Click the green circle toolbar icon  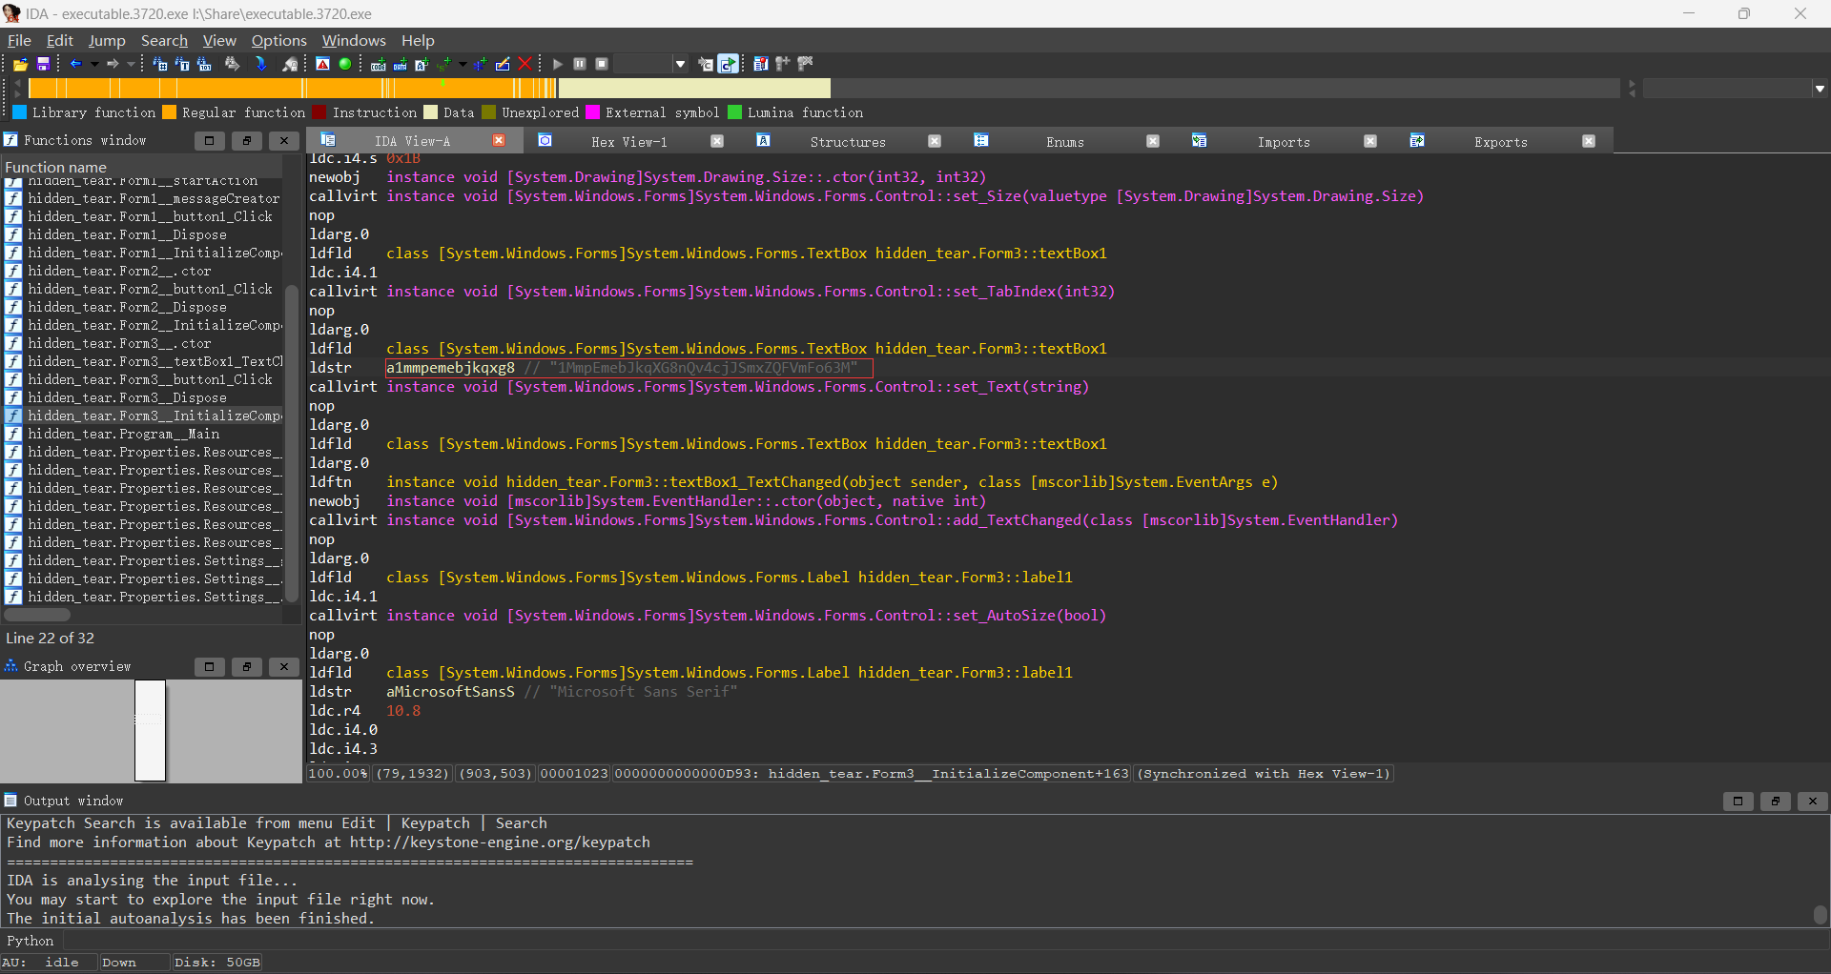click(x=345, y=64)
